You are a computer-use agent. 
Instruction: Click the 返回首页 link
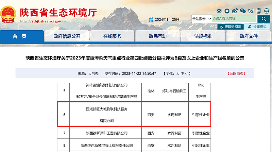pos(236,73)
